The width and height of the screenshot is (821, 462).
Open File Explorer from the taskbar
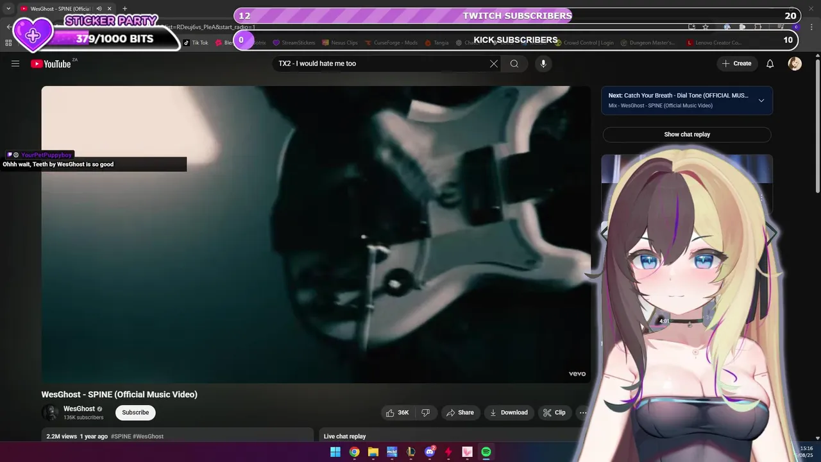tap(373, 452)
